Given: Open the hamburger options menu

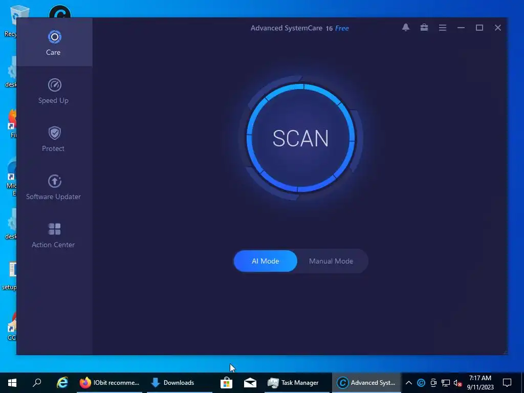Looking at the screenshot, I should [443, 28].
